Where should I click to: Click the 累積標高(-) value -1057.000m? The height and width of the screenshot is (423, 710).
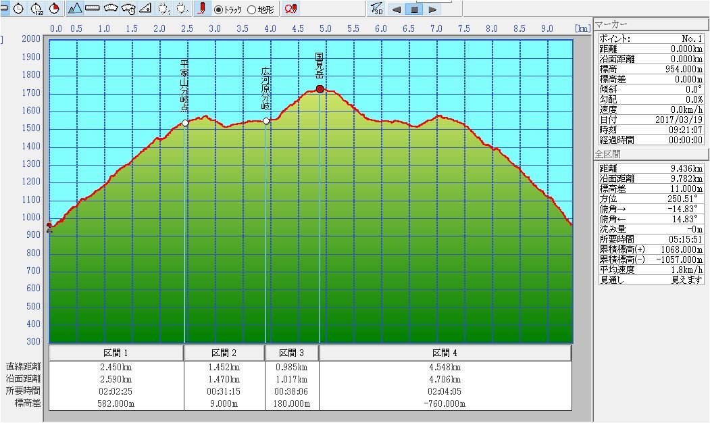(680, 259)
